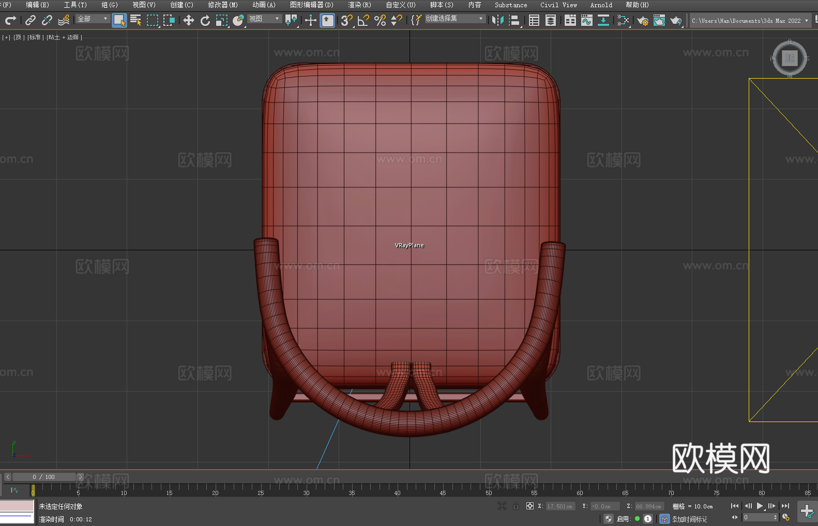Click the Mirror tool icon
The image size is (818, 526).
[498, 20]
